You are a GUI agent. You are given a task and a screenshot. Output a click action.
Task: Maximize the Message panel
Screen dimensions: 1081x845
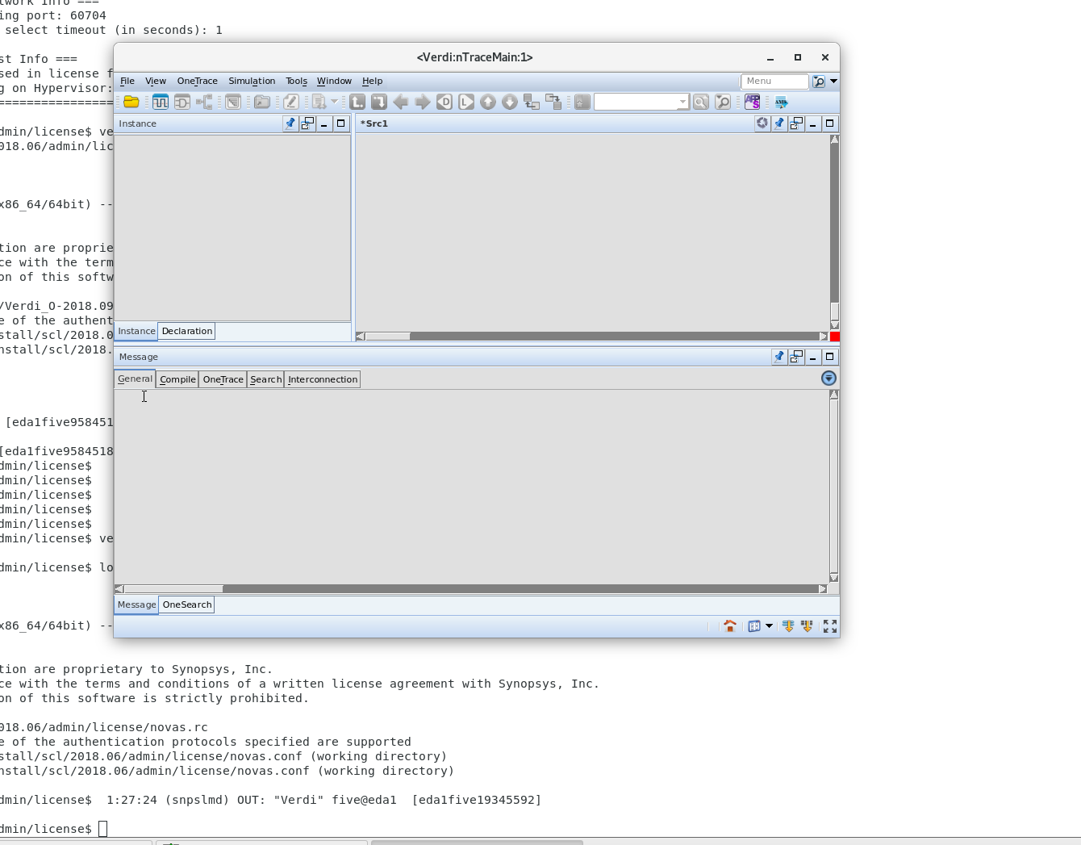pos(829,357)
